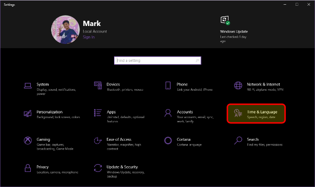Viewport: 315px width, 187px height.
Task: Select the Privacy padlock icon
Action: pos(28,168)
